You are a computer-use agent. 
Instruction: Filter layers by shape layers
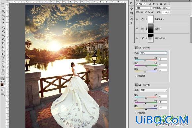[x=161, y=4]
